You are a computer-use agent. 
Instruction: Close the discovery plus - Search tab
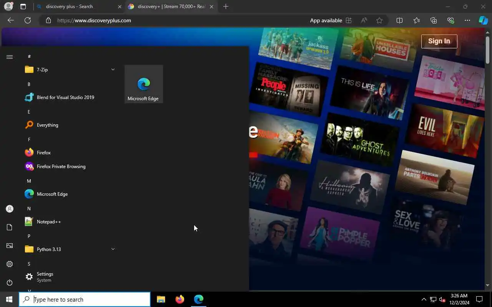(x=120, y=7)
